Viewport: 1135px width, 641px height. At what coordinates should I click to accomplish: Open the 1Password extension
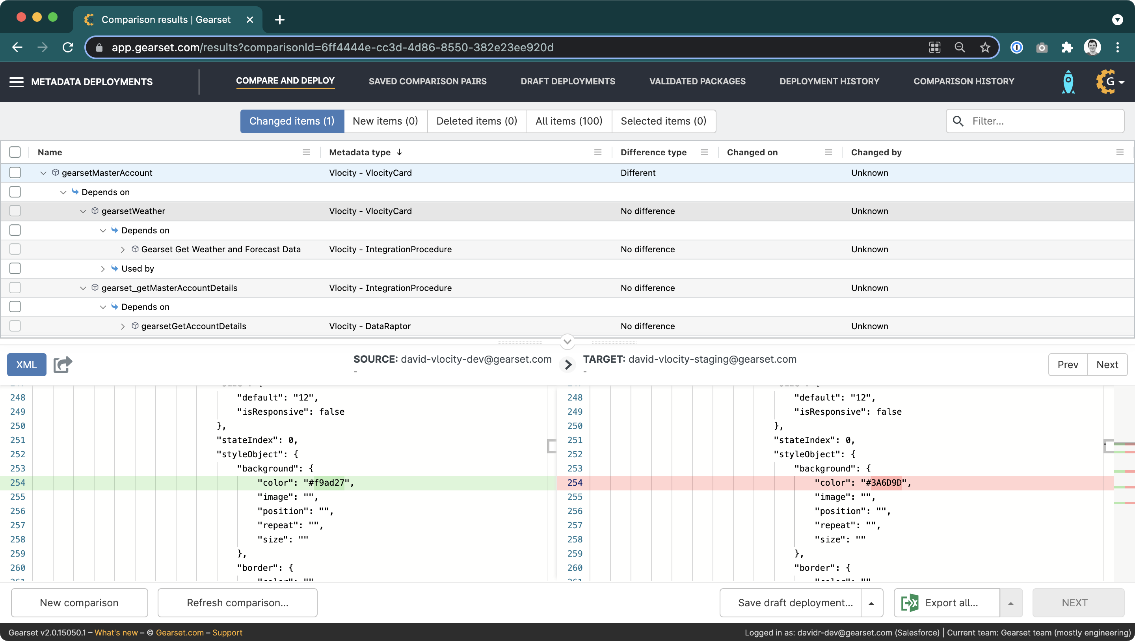[1016, 47]
